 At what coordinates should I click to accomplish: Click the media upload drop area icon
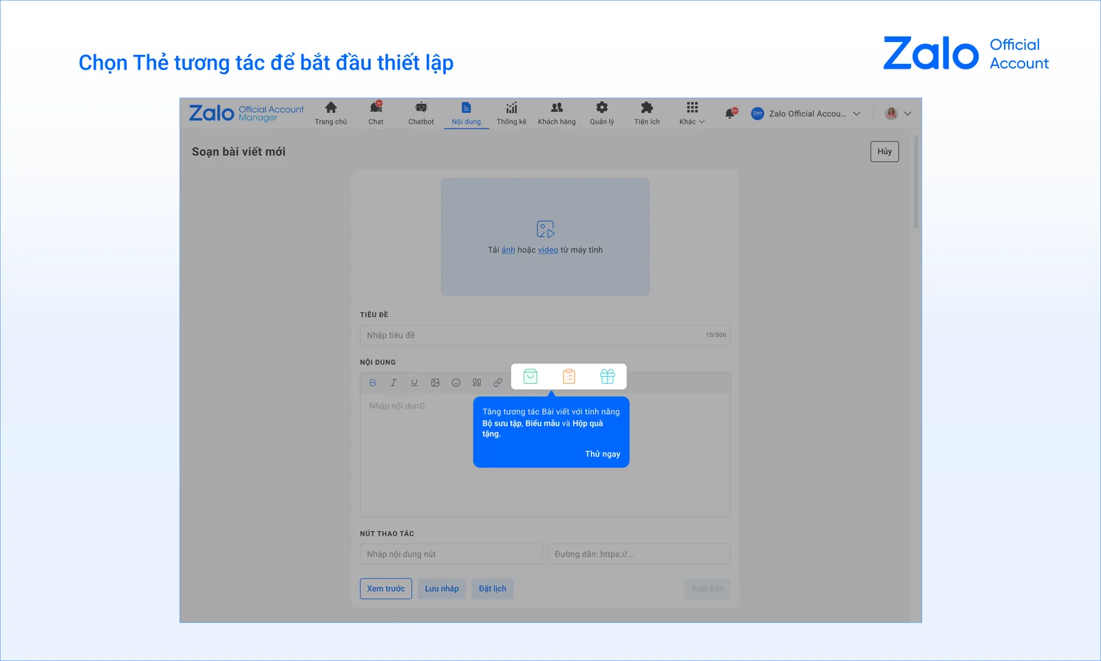pyautogui.click(x=546, y=229)
